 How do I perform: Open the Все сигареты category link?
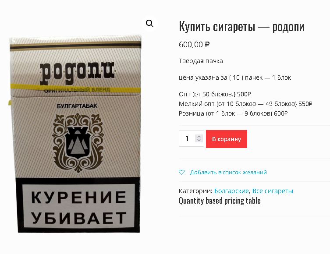[x=273, y=191]
